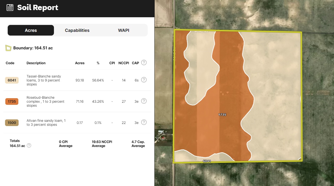The height and width of the screenshot is (186, 334).
Task: Click Tassel-Blanche sandy loams description
Action: [x=44, y=80]
